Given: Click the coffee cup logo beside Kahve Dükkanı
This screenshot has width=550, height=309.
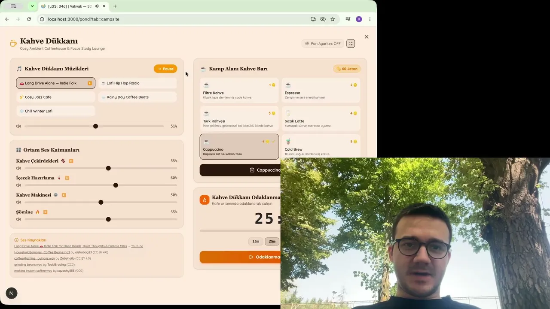Looking at the screenshot, I should [13, 43].
